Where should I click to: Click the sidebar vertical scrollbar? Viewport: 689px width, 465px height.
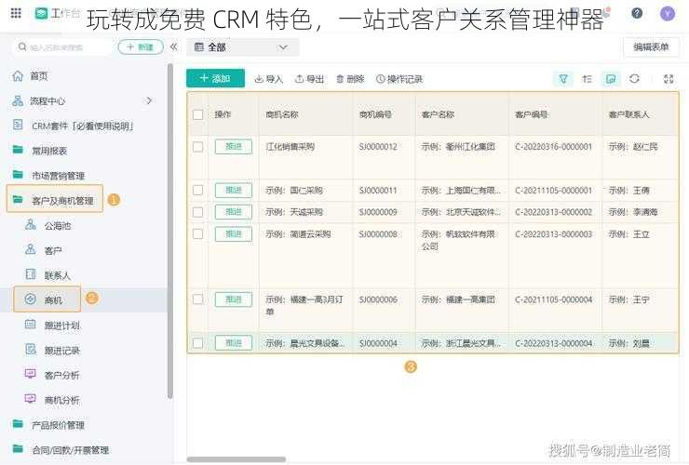[170, 231]
